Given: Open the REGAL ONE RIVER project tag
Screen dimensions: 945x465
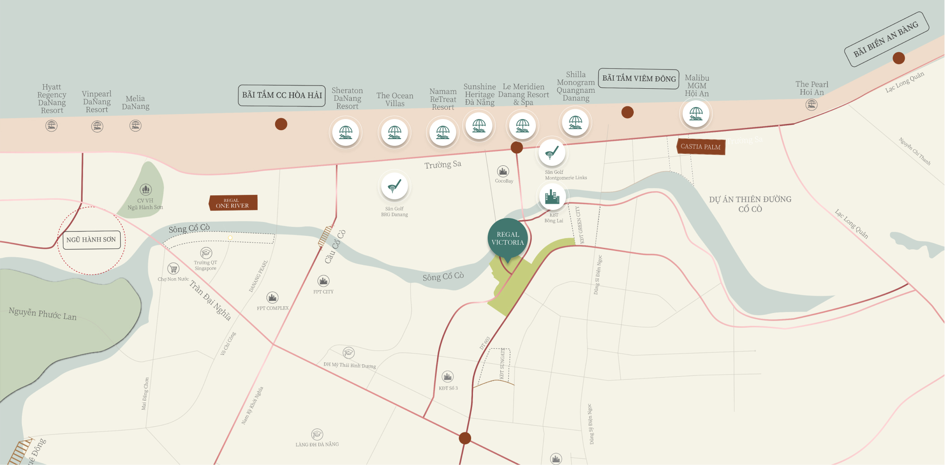Looking at the screenshot, I should tap(233, 203).
